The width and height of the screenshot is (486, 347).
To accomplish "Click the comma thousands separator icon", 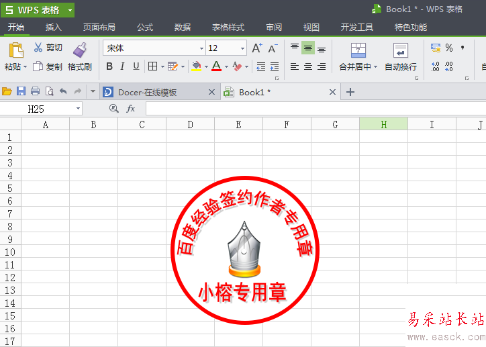I will [x=463, y=48].
